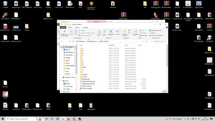Image resolution: width=215 pixels, height=121 pixels.
Task: Select Ce PC in navigation pane
Action: pyautogui.click(x=66, y=81)
